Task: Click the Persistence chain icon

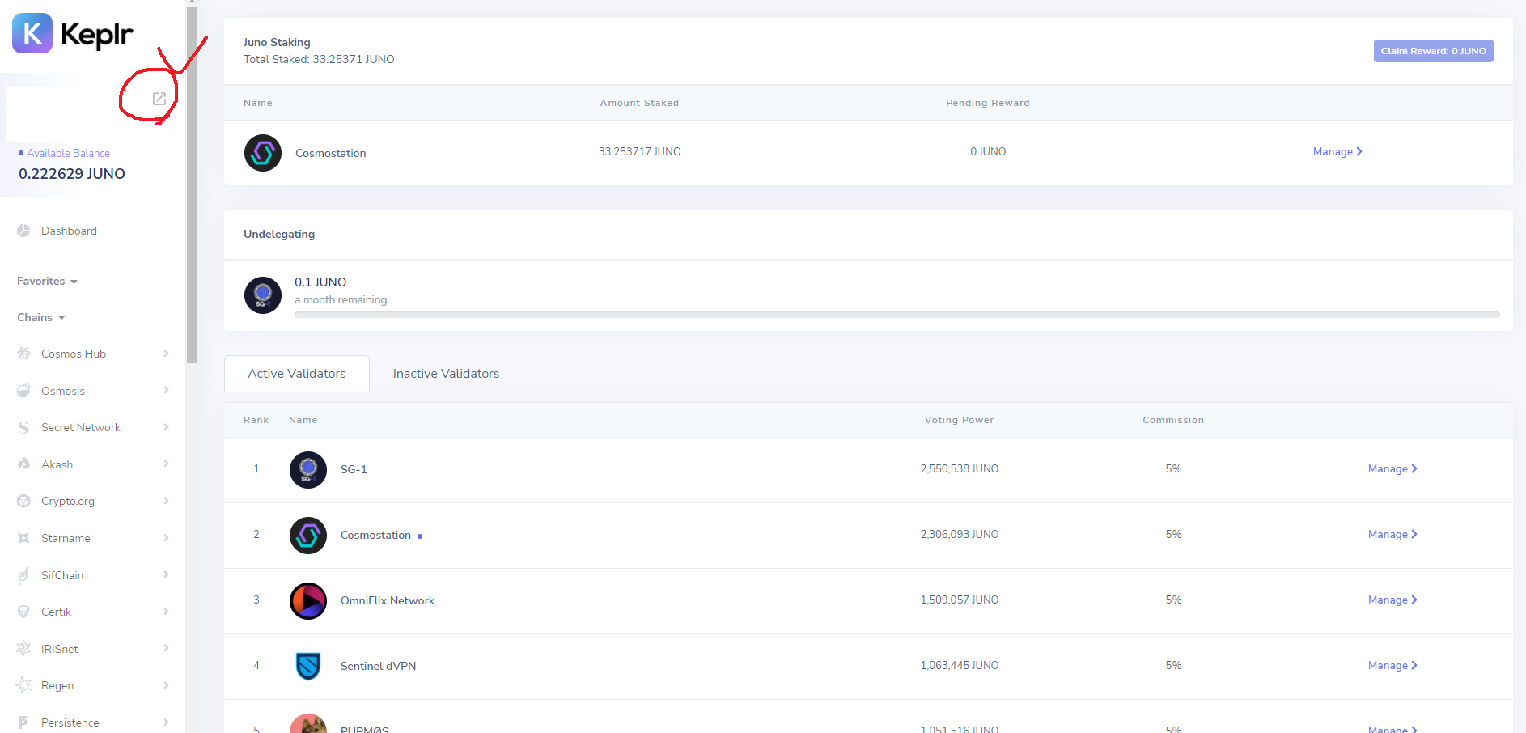Action: pos(23,722)
